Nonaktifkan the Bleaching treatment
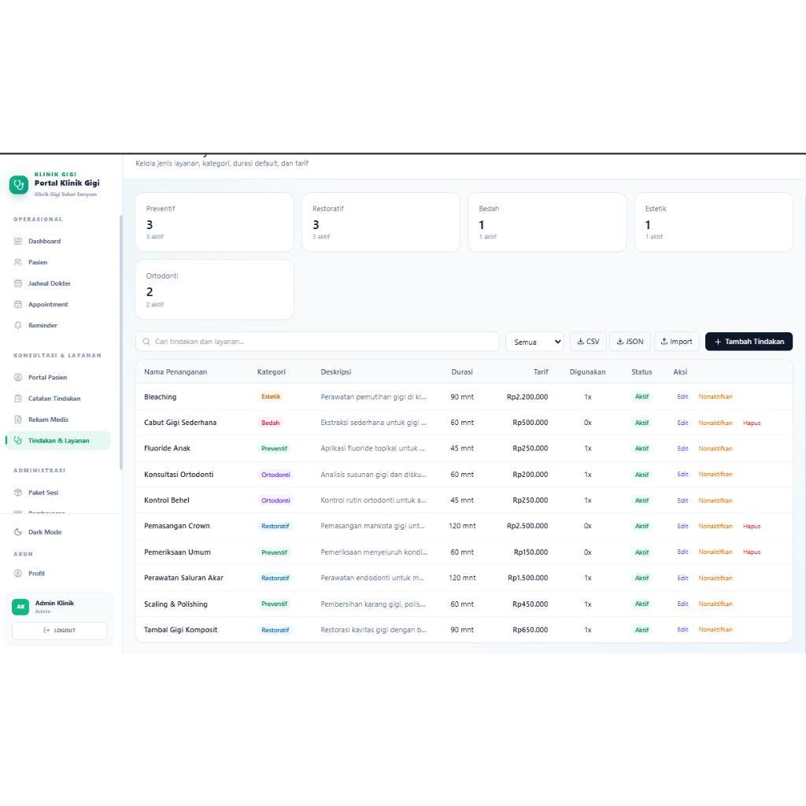 pos(715,397)
